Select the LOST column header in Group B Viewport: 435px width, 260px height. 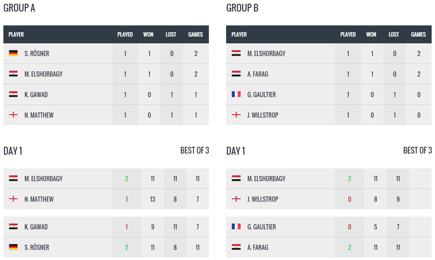[394, 34]
